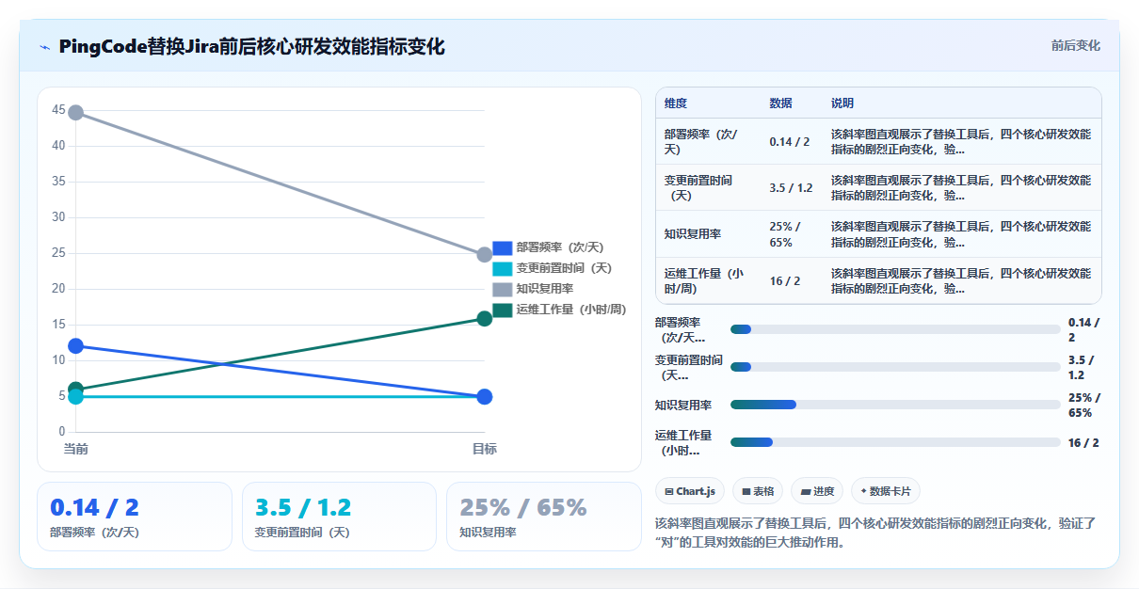The height and width of the screenshot is (589, 1139).
Task: Click the cyan 变更前置时间 point at 当前
Action: 76,397
